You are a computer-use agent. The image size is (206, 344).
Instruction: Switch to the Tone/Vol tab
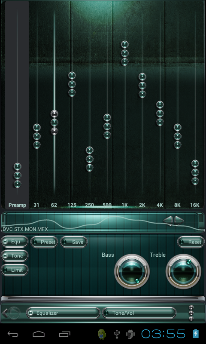[139, 313]
